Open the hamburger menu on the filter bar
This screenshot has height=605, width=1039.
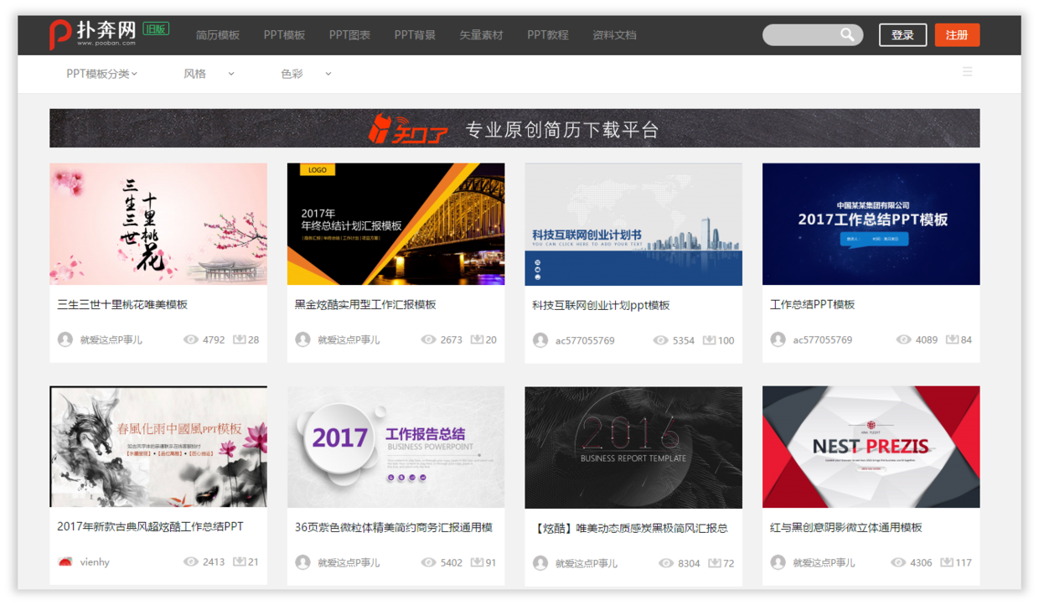[x=968, y=72]
